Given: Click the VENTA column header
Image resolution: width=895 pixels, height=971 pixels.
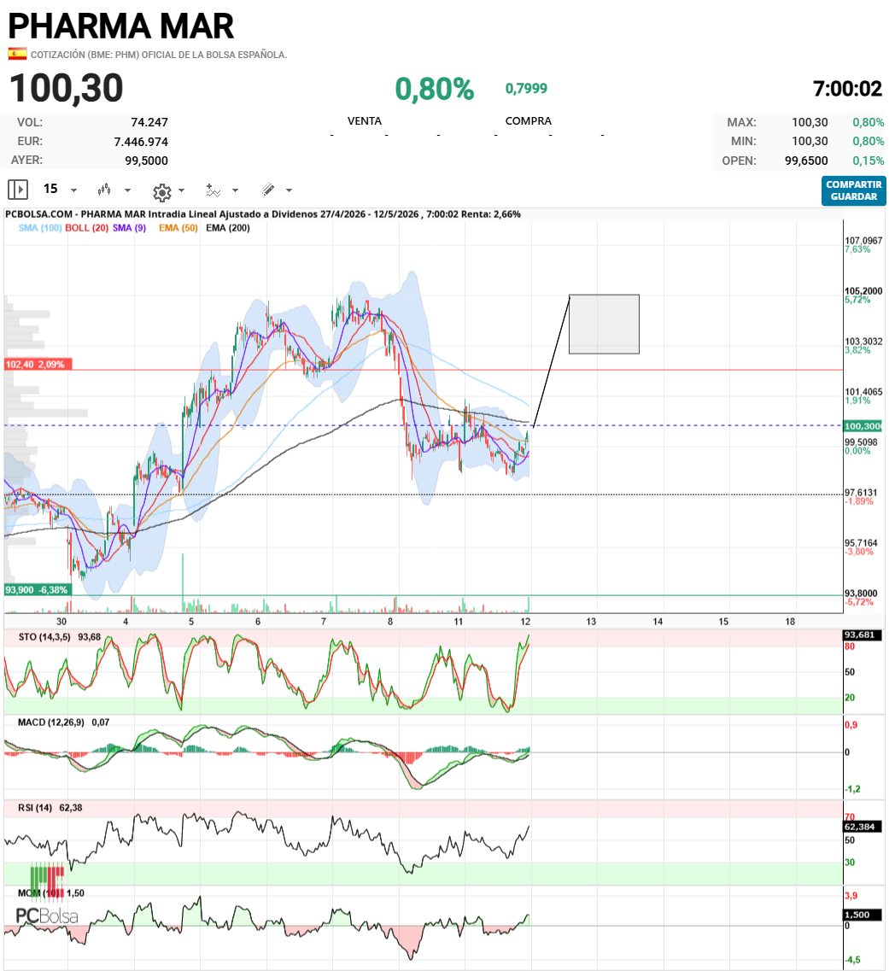Looking at the screenshot, I should [365, 120].
